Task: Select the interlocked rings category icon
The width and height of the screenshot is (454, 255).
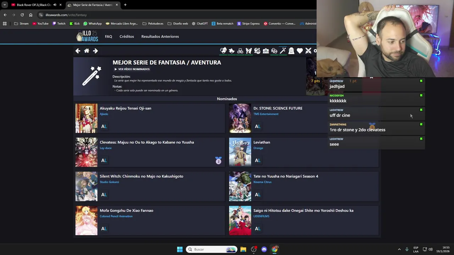Action: tap(240, 51)
